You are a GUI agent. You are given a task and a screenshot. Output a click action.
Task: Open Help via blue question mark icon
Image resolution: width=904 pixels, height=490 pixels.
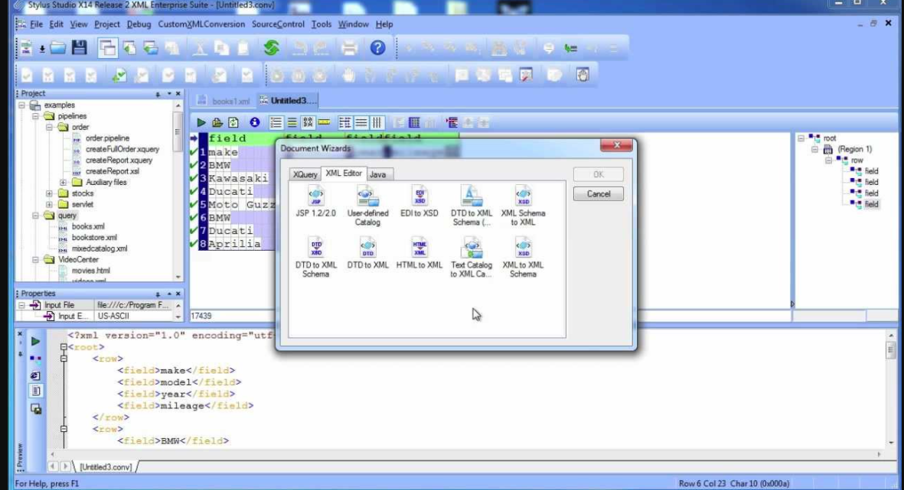(377, 48)
